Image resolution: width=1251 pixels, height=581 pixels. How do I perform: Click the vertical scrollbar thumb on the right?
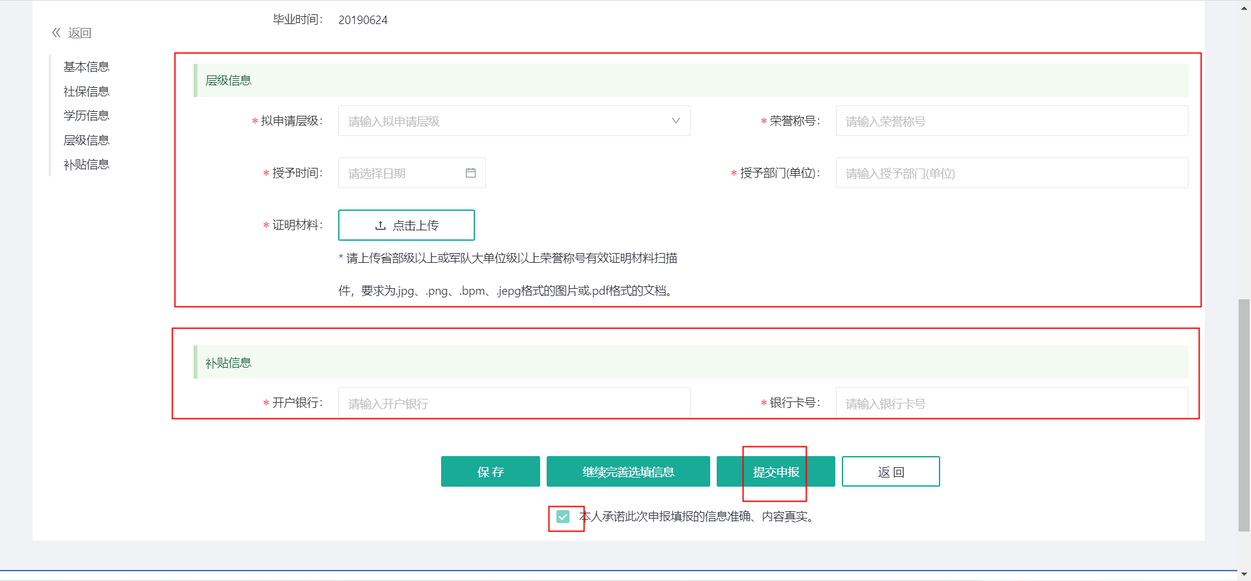[1244, 415]
